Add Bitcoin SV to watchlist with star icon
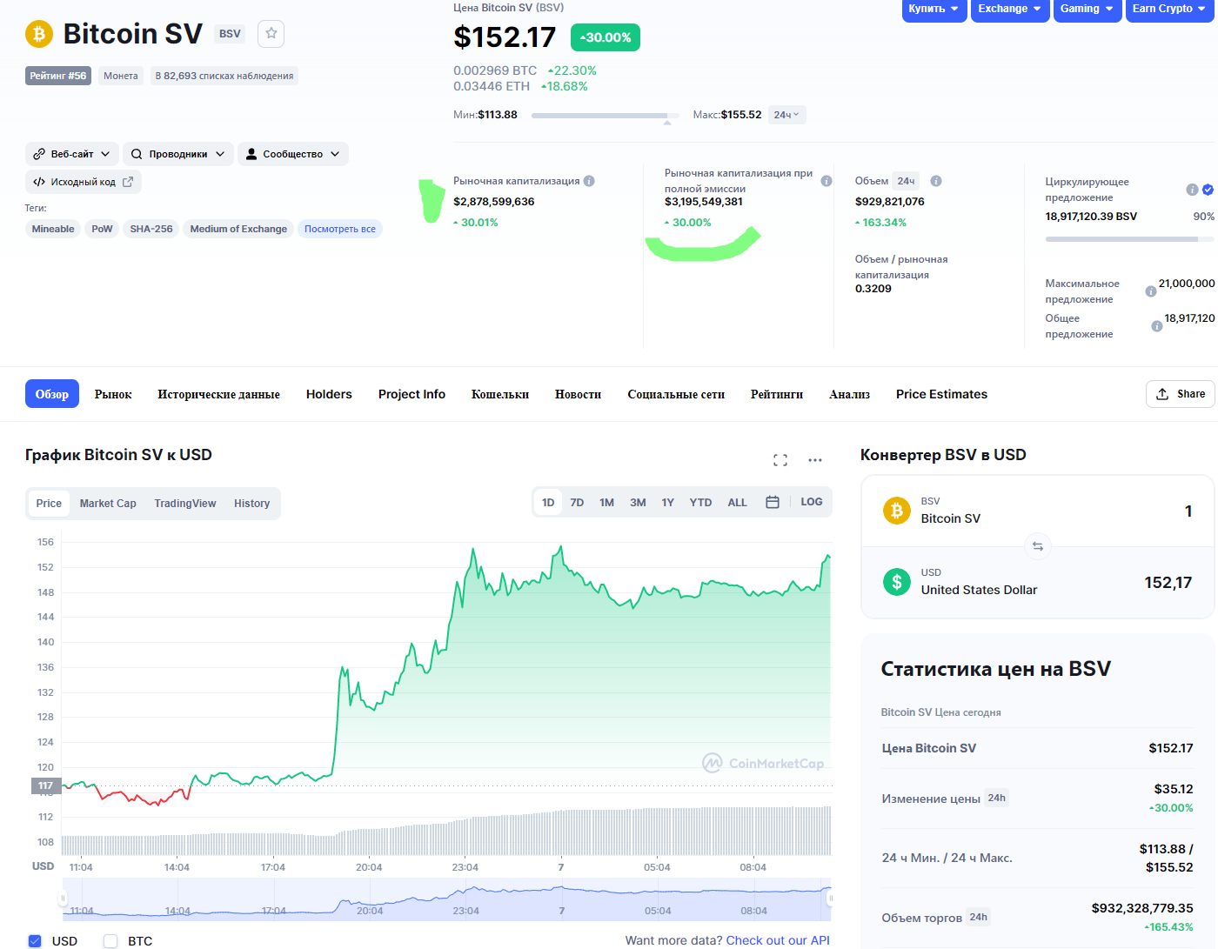 (271, 33)
